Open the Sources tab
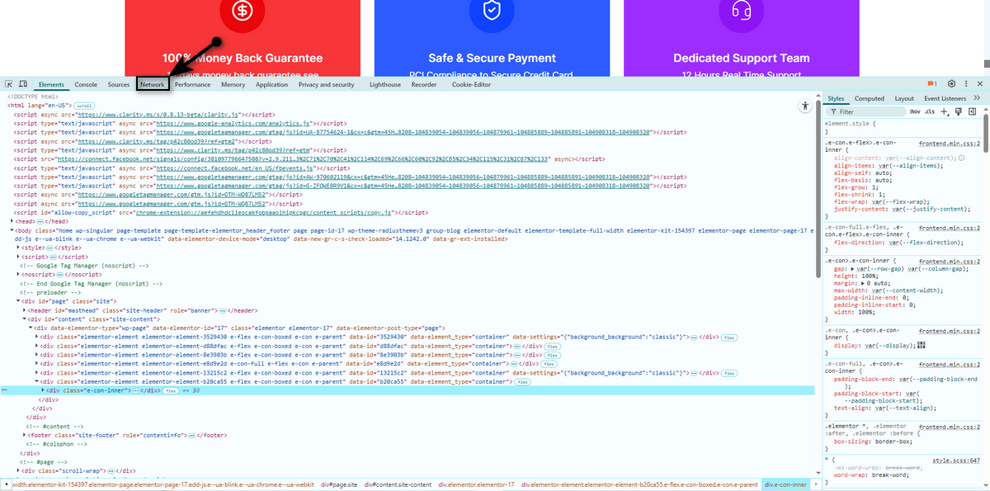 (x=119, y=84)
